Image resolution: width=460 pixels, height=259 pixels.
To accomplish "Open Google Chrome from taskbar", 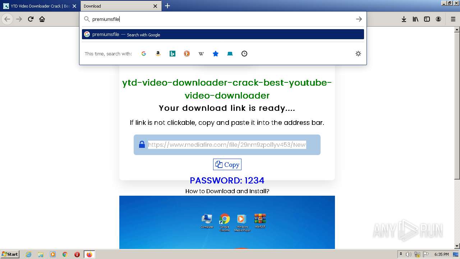I will tap(65, 254).
